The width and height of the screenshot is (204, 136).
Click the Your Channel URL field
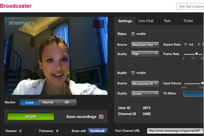click(175, 131)
